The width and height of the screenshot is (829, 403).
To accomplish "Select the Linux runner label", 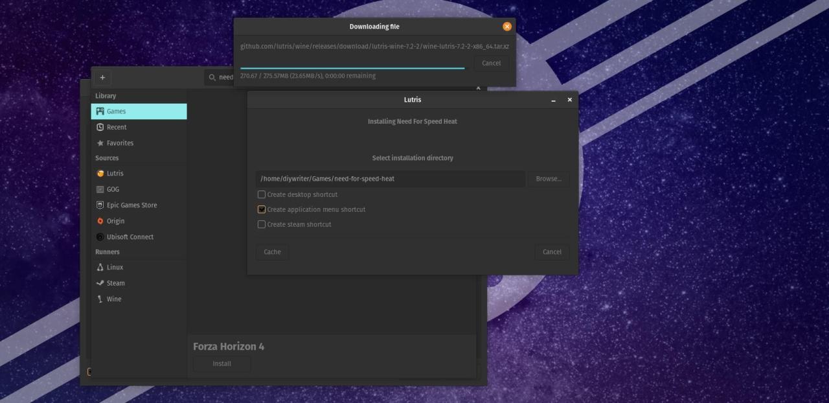I will click(x=115, y=267).
